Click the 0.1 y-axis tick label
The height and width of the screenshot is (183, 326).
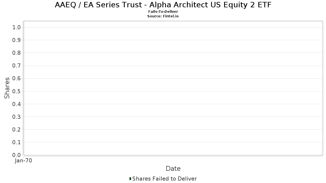pyautogui.click(x=17, y=142)
